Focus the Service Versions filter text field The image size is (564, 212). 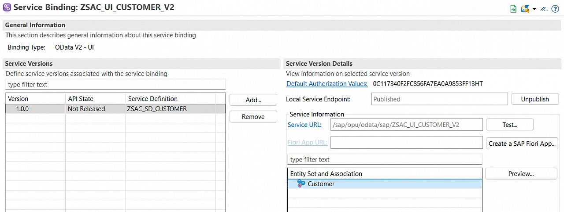(115, 84)
